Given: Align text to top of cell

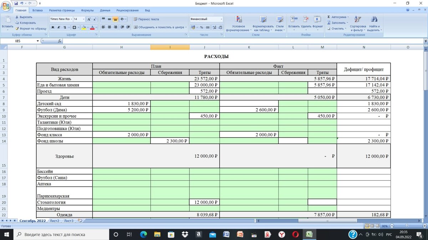Looking at the screenshot, I should (x=103, y=19).
